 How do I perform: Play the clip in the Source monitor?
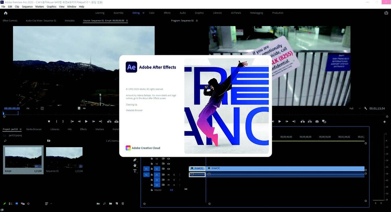click(86, 121)
